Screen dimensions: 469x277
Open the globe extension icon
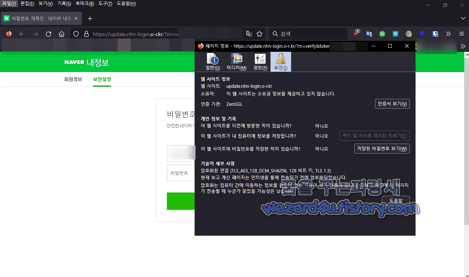(x=409, y=34)
